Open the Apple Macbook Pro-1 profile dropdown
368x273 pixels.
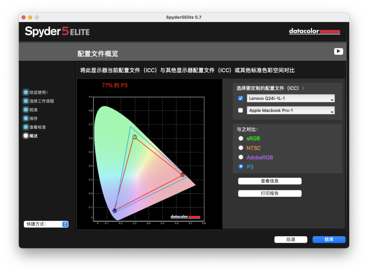click(x=291, y=110)
